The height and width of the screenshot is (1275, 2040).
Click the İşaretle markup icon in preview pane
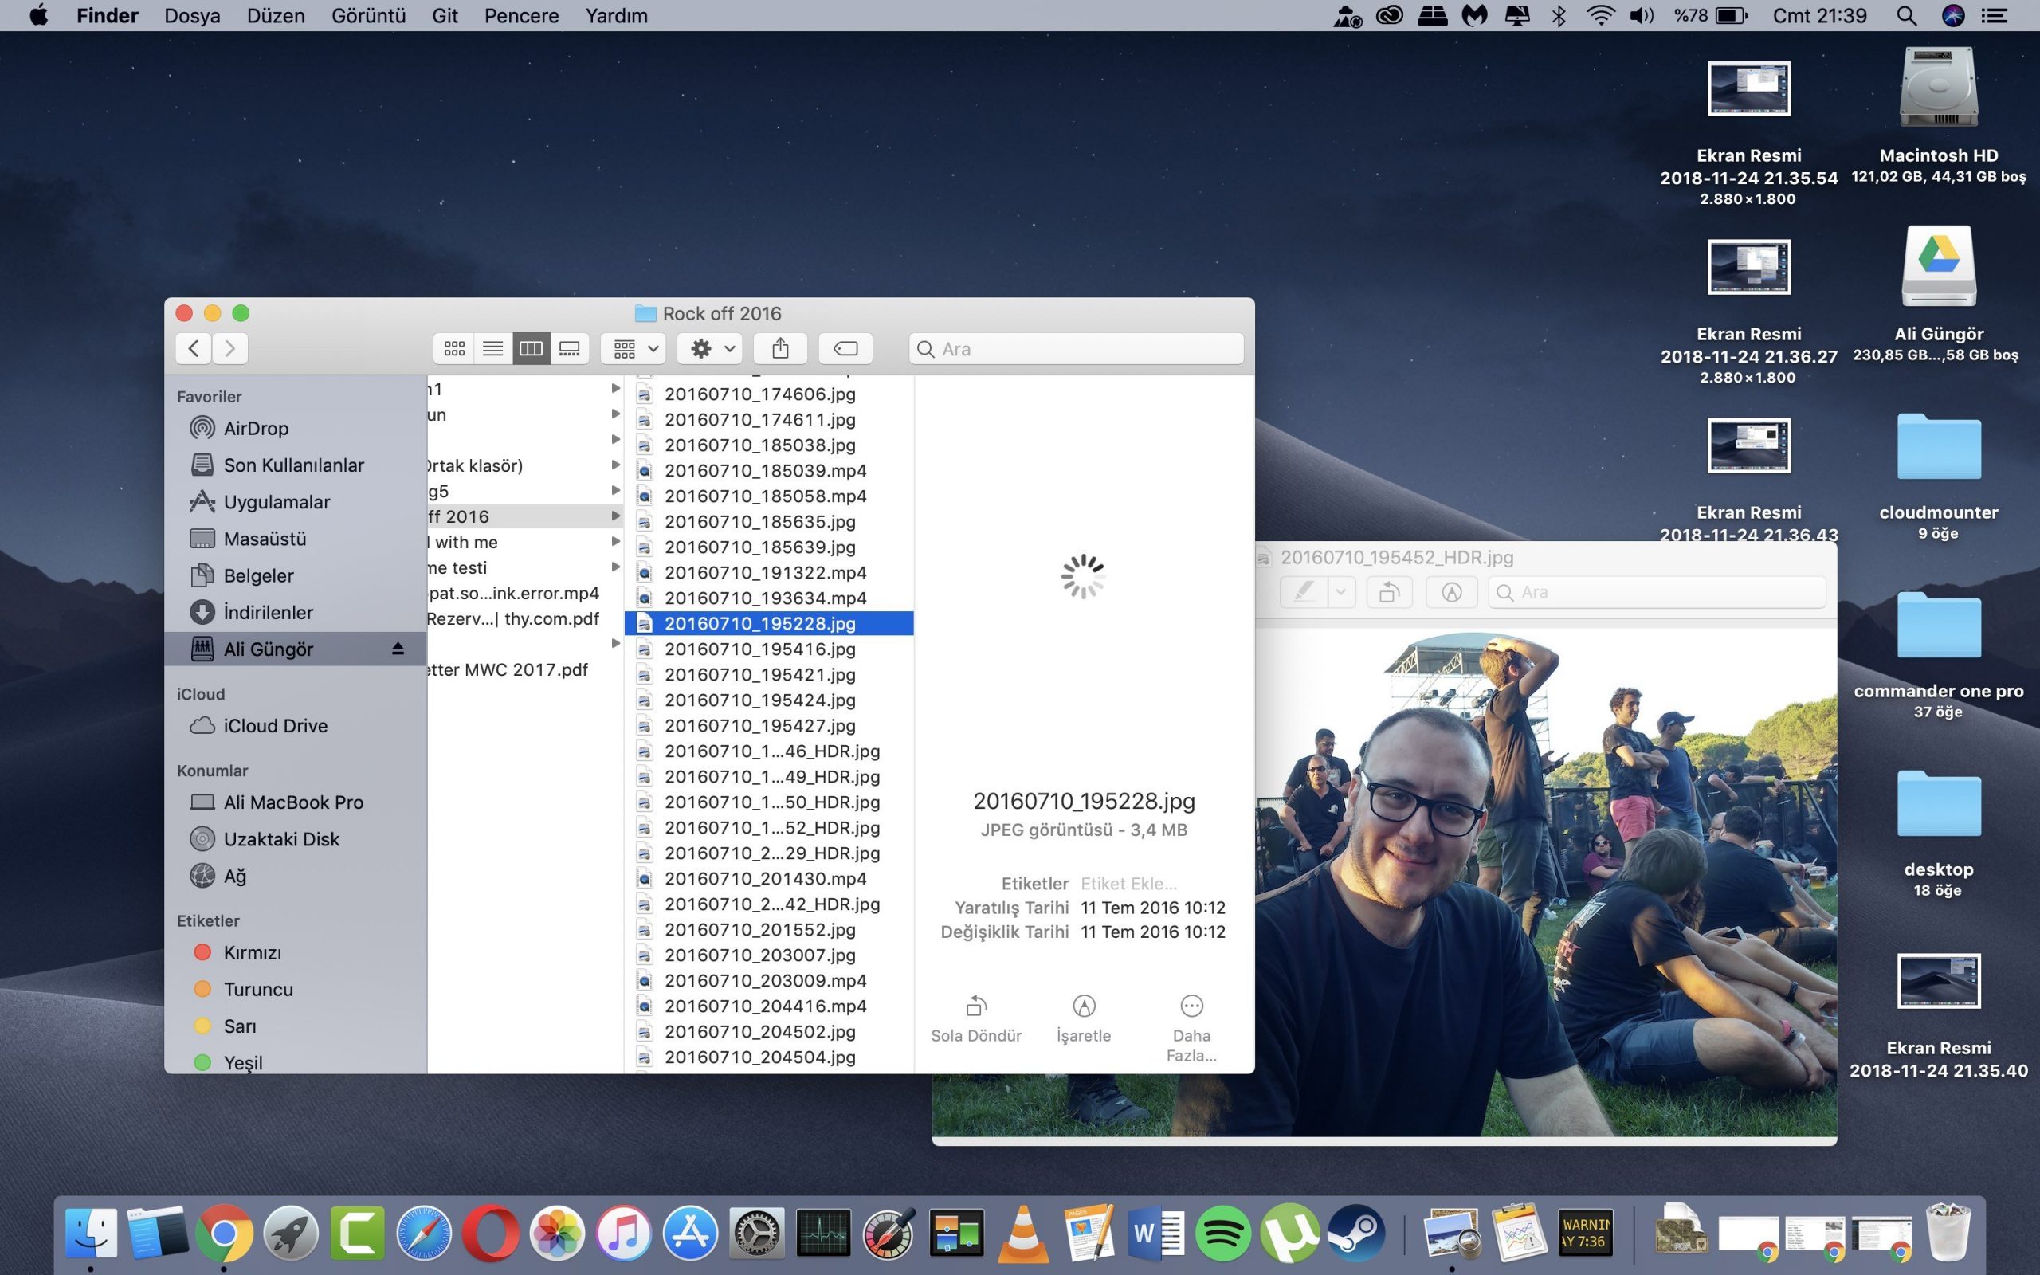coord(1083,1006)
